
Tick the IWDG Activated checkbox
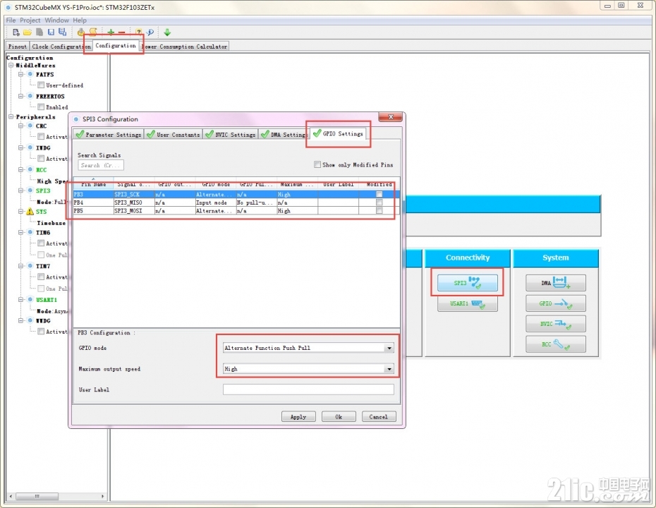(41, 158)
